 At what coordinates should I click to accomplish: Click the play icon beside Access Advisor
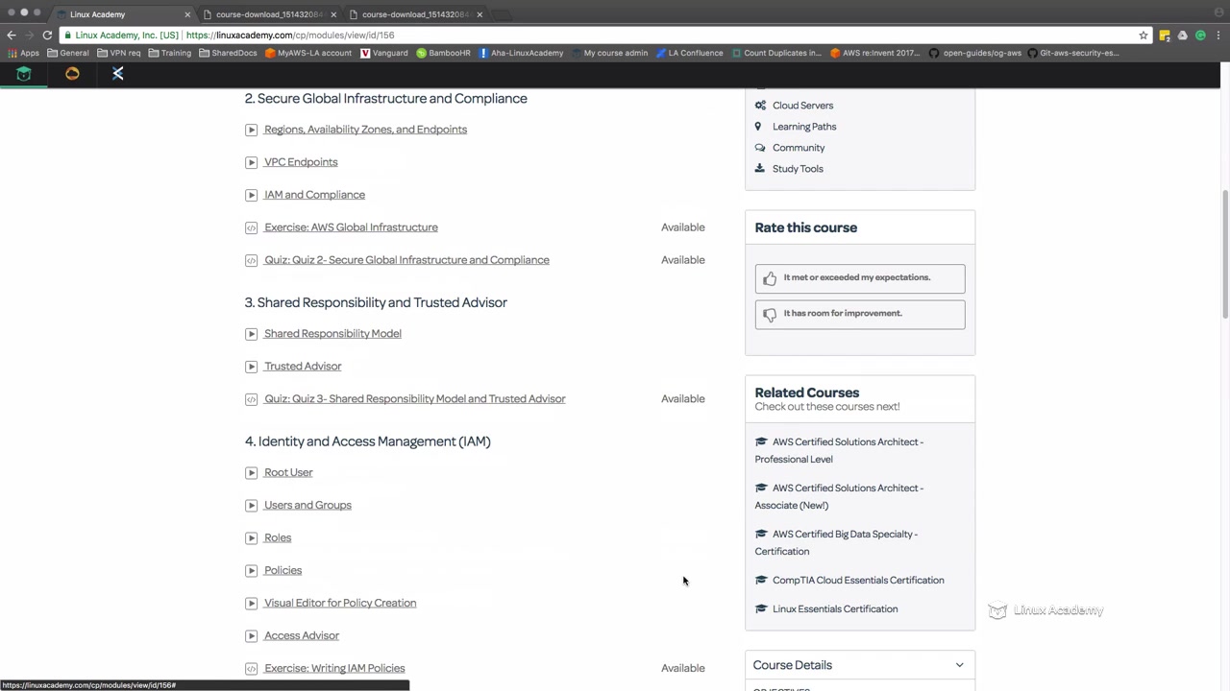coord(251,636)
